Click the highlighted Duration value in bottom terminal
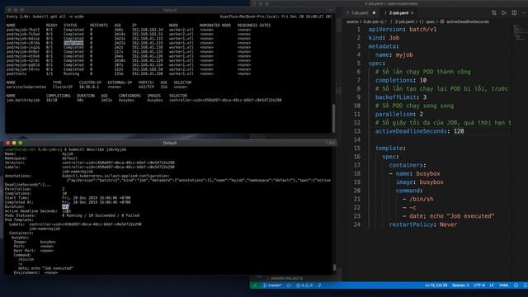The image size is (528, 297). [x=65, y=206]
